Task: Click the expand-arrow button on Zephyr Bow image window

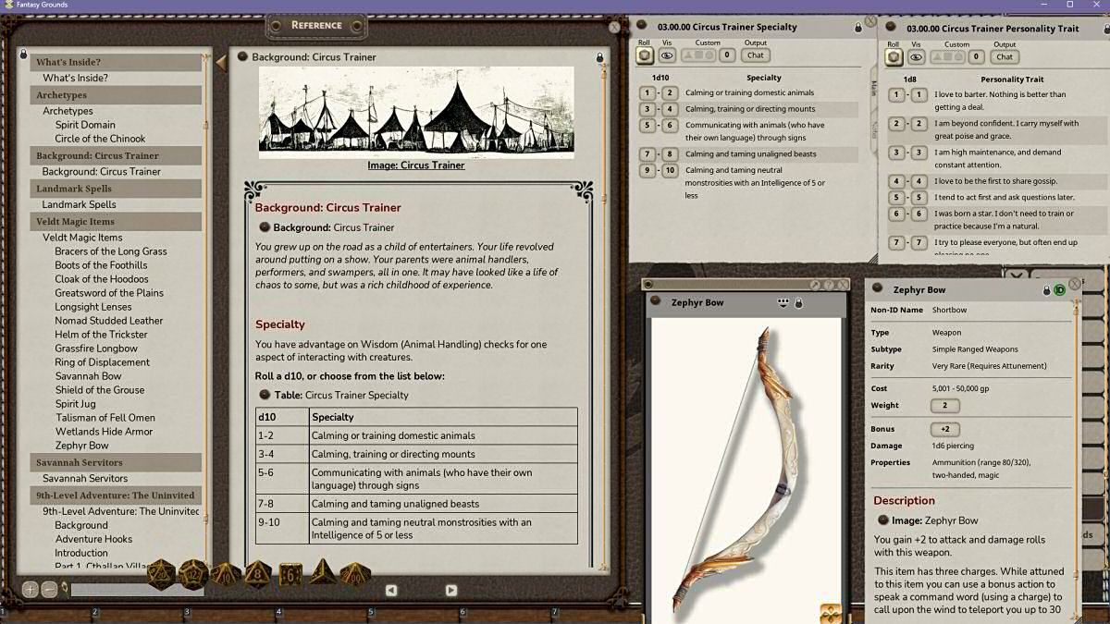Action: click(815, 285)
